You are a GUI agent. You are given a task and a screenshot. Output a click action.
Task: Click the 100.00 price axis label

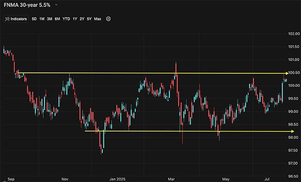click(x=294, y=85)
